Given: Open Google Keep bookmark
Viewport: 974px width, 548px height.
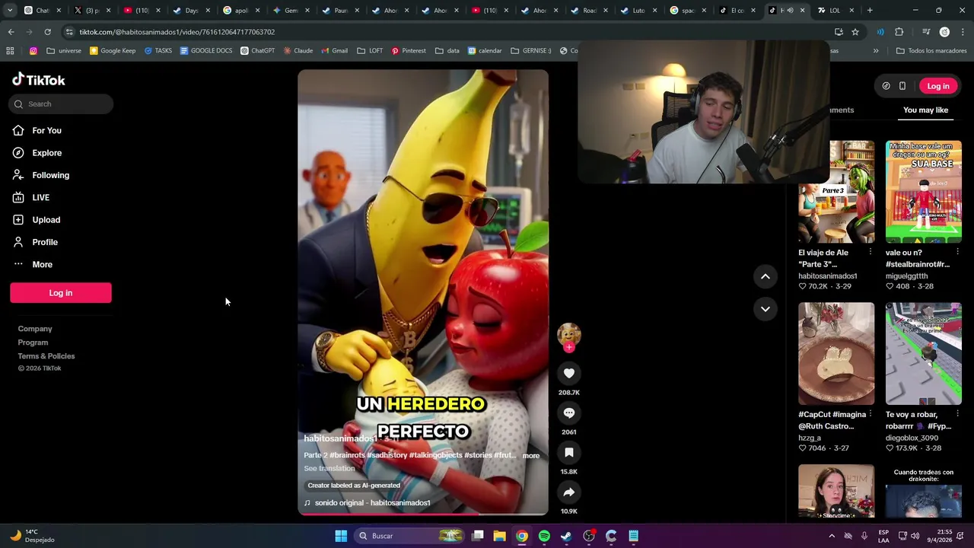Looking at the screenshot, I should 113,51.
